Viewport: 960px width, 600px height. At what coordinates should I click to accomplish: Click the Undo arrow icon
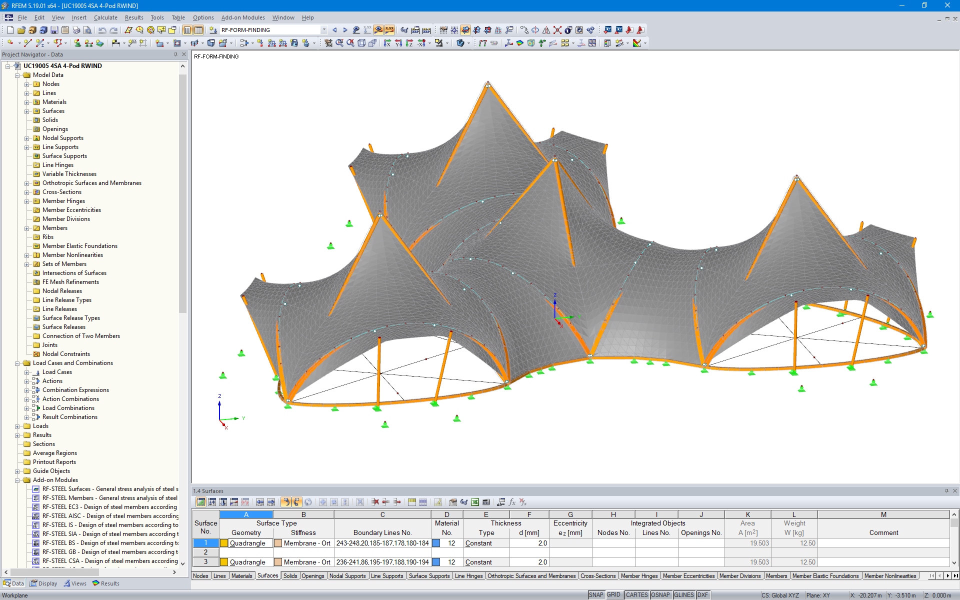pos(102,30)
